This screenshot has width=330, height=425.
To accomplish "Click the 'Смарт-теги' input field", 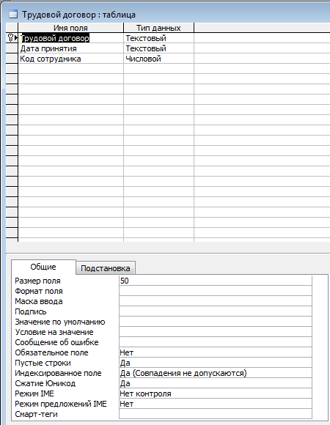I will pos(216,414).
